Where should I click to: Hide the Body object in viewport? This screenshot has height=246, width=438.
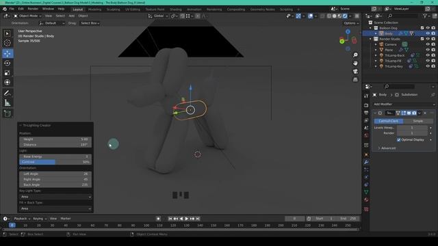[428, 33]
